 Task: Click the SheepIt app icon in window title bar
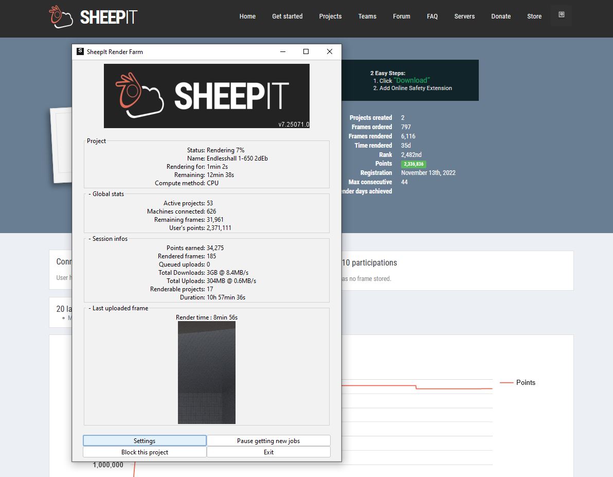tap(80, 51)
